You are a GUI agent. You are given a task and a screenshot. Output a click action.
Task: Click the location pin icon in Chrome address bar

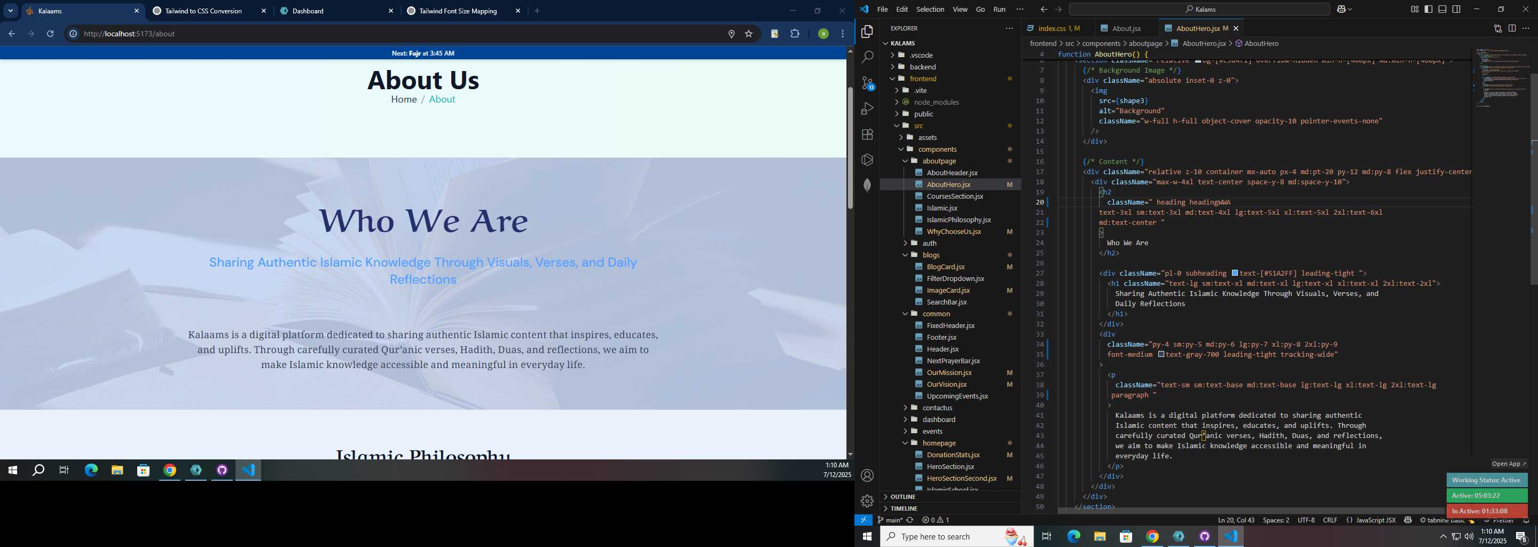coord(732,34)
